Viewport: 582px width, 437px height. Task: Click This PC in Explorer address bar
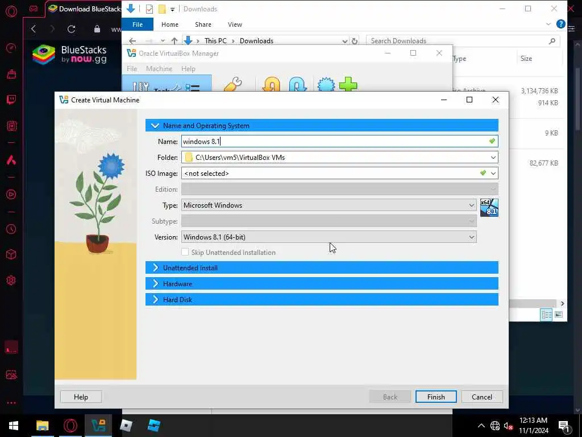point(215,41)
